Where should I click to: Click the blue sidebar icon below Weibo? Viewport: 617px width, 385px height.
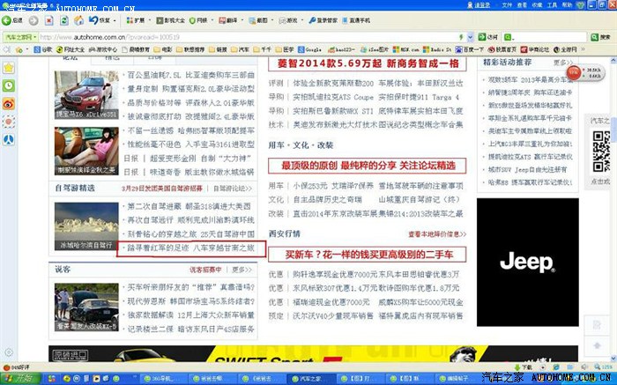(9, 139)
